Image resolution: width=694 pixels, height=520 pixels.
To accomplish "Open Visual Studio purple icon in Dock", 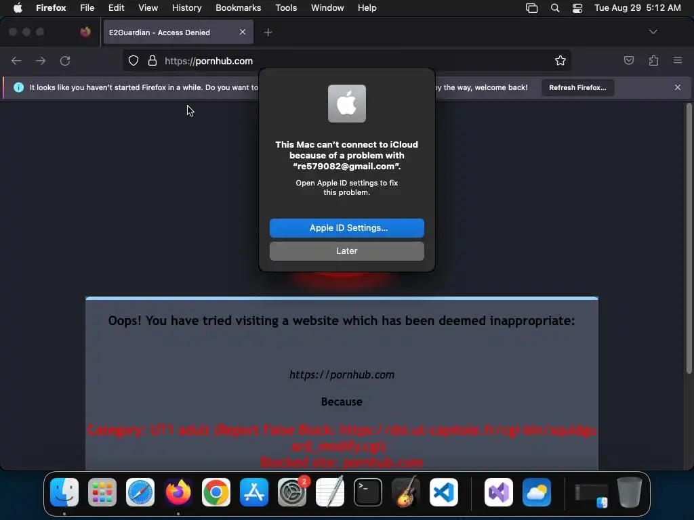I will pyautogui.click(x=499, y=492).
